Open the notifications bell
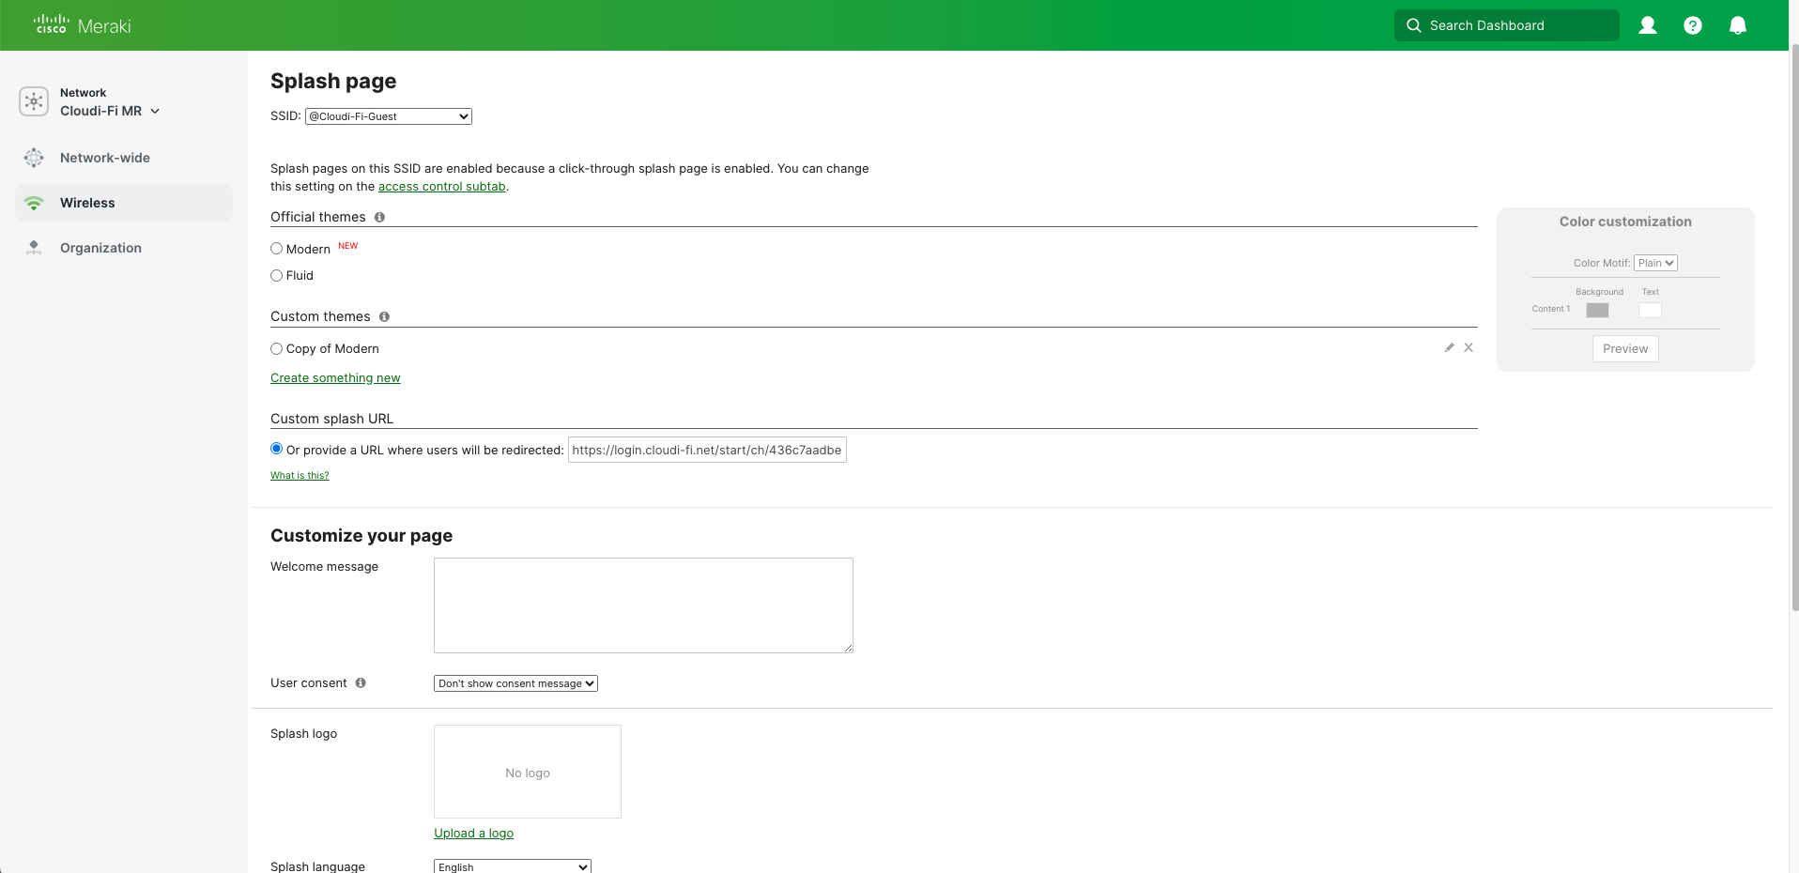Viewport: 1799px width, 873px height. point(1737,25)
